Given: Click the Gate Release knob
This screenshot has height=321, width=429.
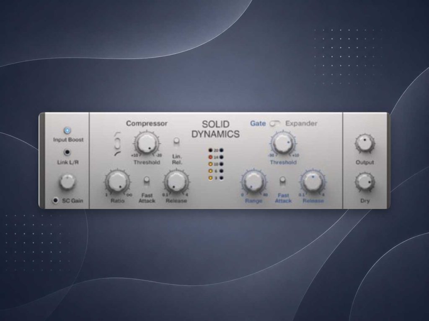Looking at the screenshot, I should [x=313, y=181].
